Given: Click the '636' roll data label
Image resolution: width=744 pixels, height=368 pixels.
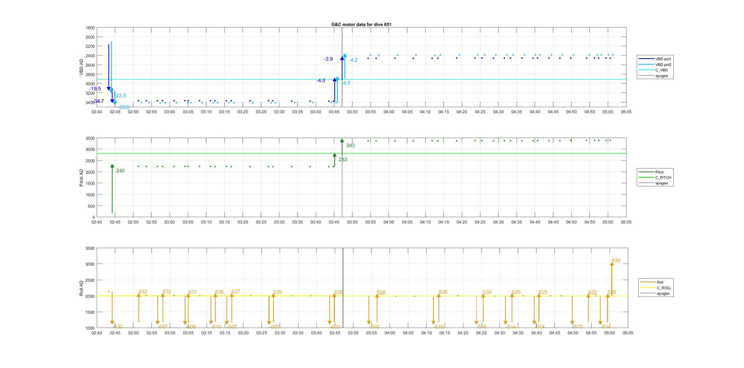Looking at the screenshot, I should point(219,292).
